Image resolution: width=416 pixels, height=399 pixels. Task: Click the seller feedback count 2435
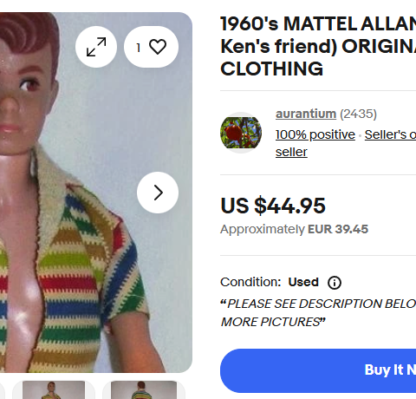coord(358,114)
